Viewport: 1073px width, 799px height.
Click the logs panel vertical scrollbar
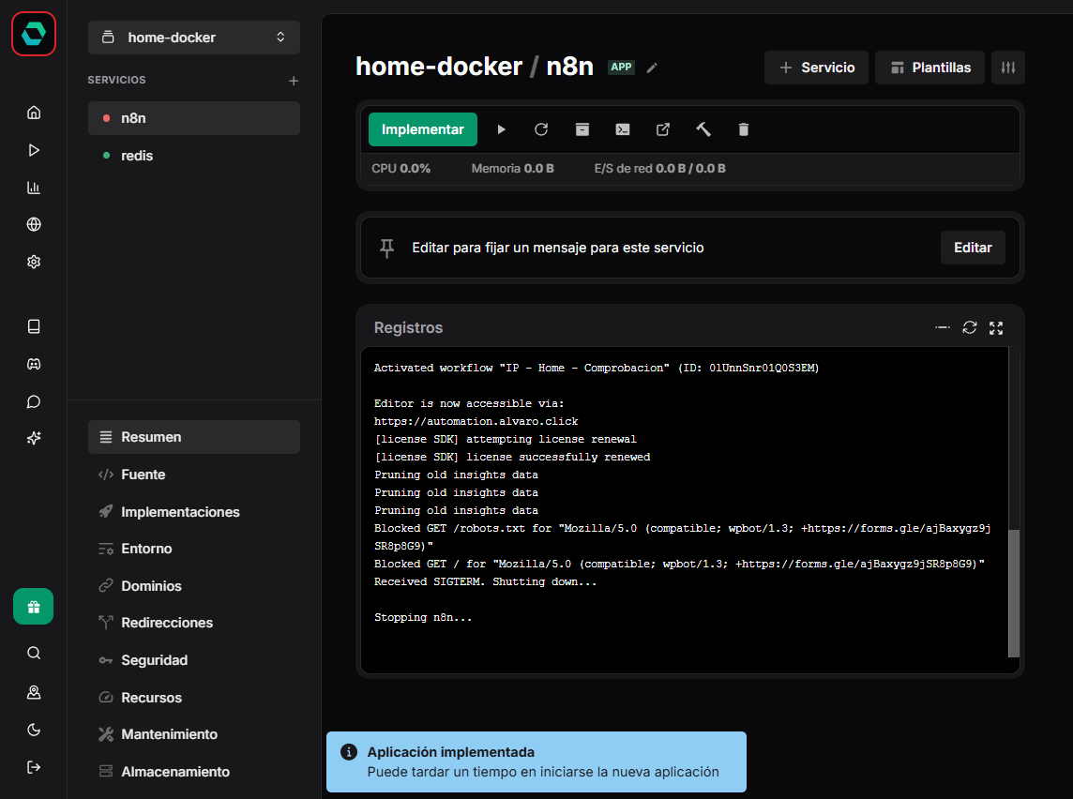coord(1014,593)
